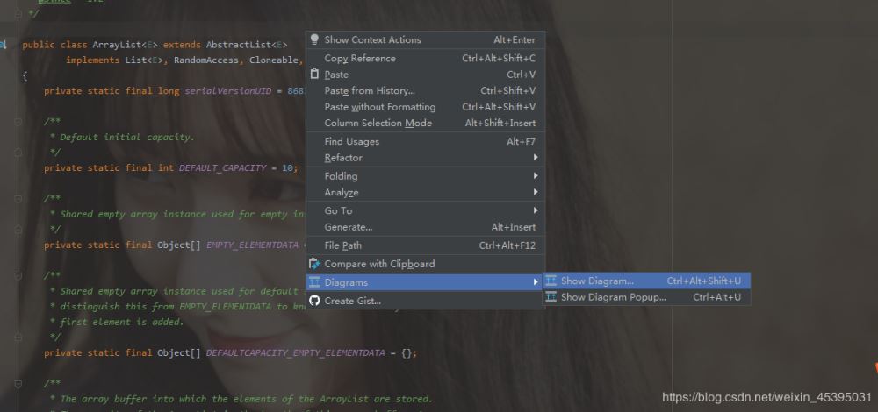Click the Compare with Clipboard icon
Screen dimensions: 878x412
click(x=314, y=263)
